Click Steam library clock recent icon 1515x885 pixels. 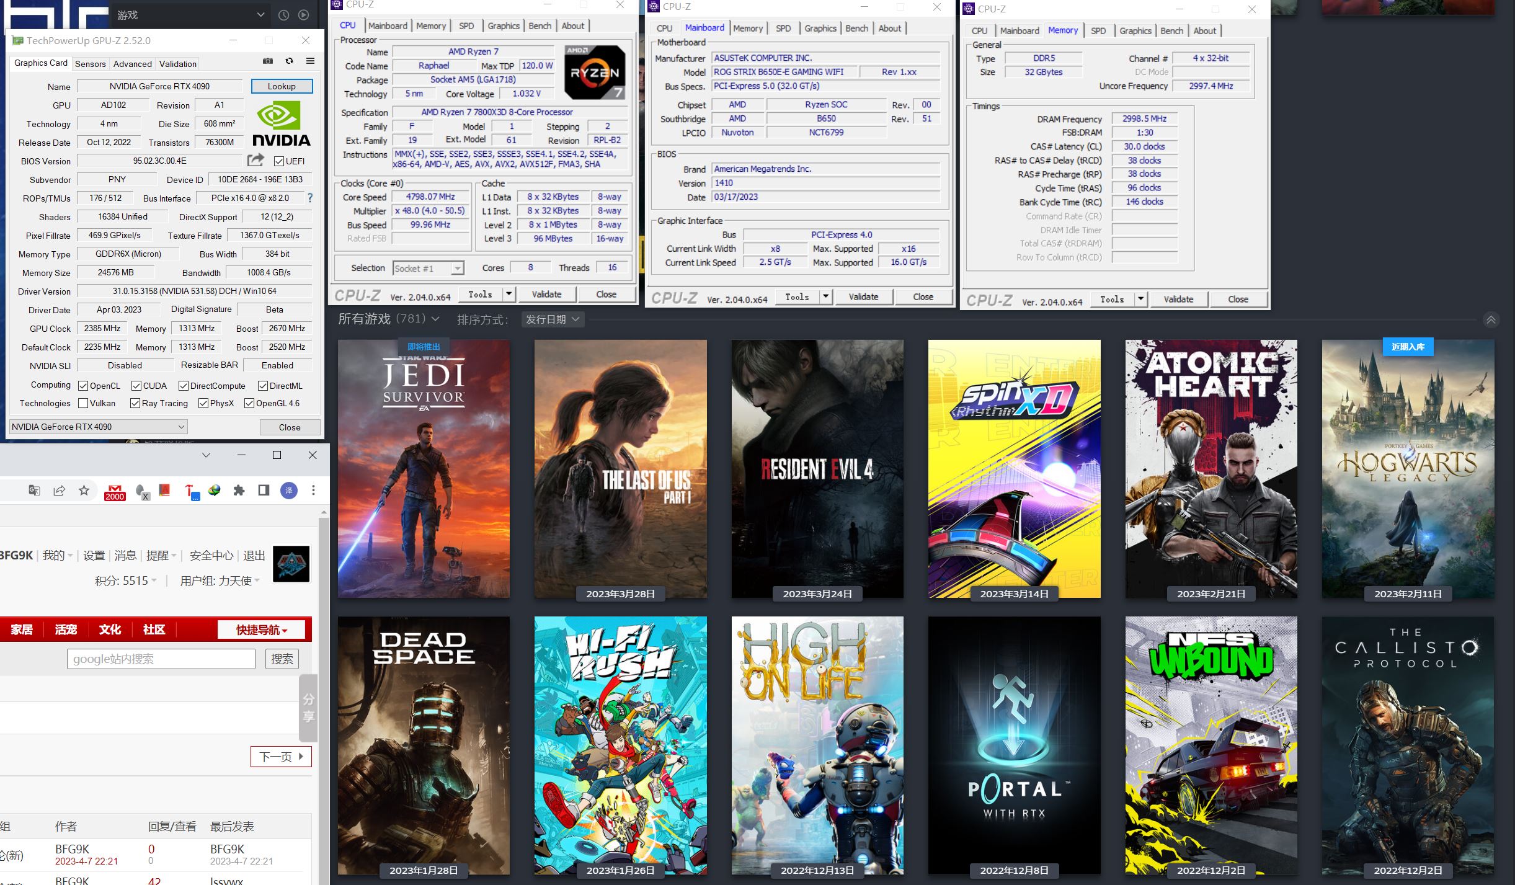point(283,15)
